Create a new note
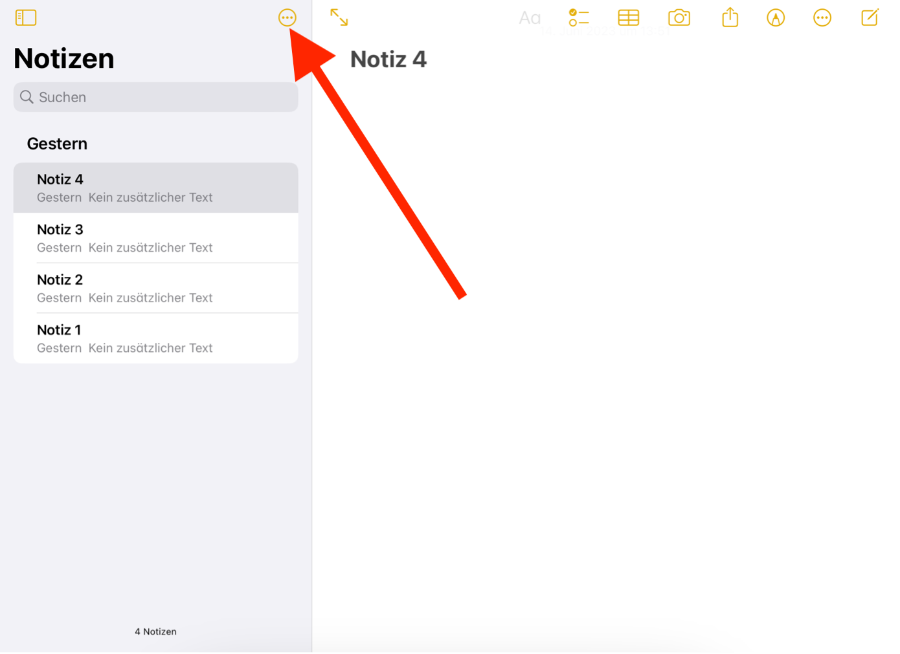 pyautogui.click(x=870, y=17)
